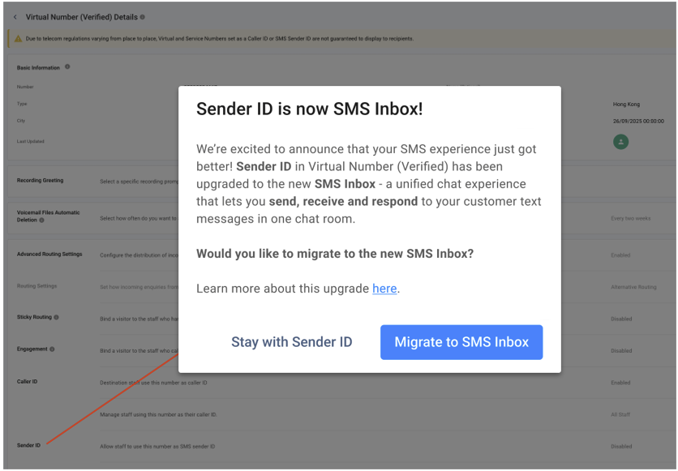Click info icon next to Virtual Number (Verified) Details

pos(142,17)
